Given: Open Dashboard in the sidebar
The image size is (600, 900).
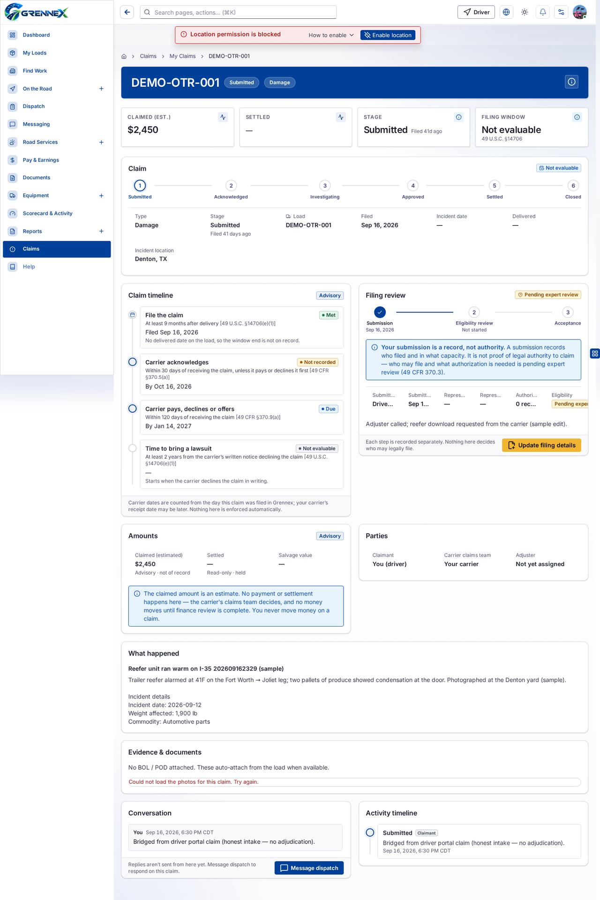Looking at the screenshot, I should click(x=57, y=35).
